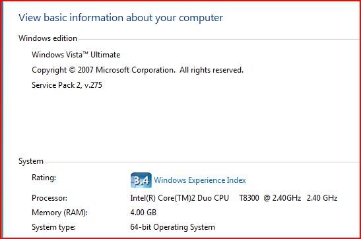Image resolution: width=361 pixels, height=239 pixels.
Task: Click the System type label
Action: pyautogui.click(x=53, y=227)
